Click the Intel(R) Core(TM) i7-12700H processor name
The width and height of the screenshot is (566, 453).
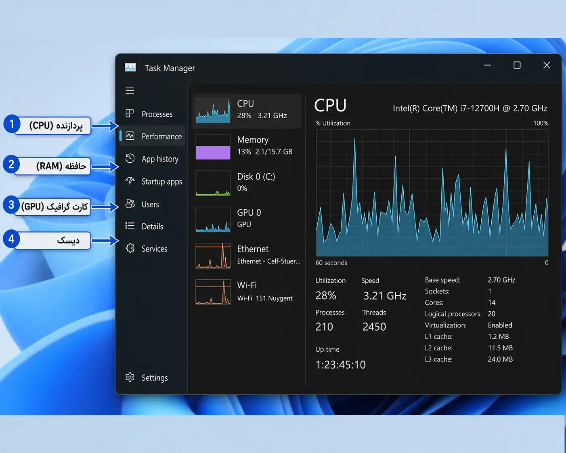coord(470,108)
